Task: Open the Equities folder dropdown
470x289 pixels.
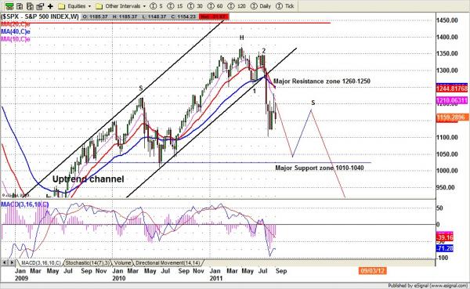Action: tap(74, 6)
